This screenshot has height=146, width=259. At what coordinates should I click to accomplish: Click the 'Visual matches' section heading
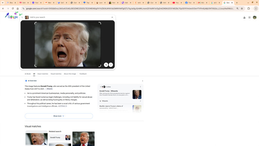33,126
